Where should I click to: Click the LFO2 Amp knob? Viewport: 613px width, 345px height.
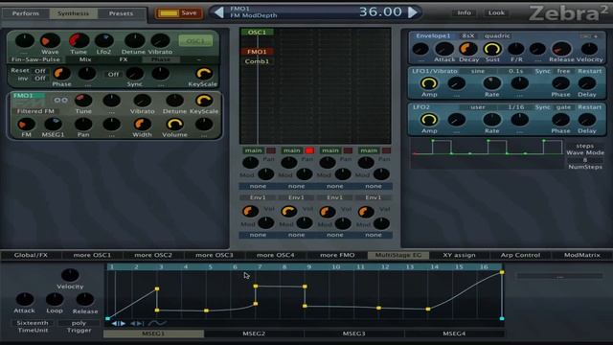tap(428, 120)
